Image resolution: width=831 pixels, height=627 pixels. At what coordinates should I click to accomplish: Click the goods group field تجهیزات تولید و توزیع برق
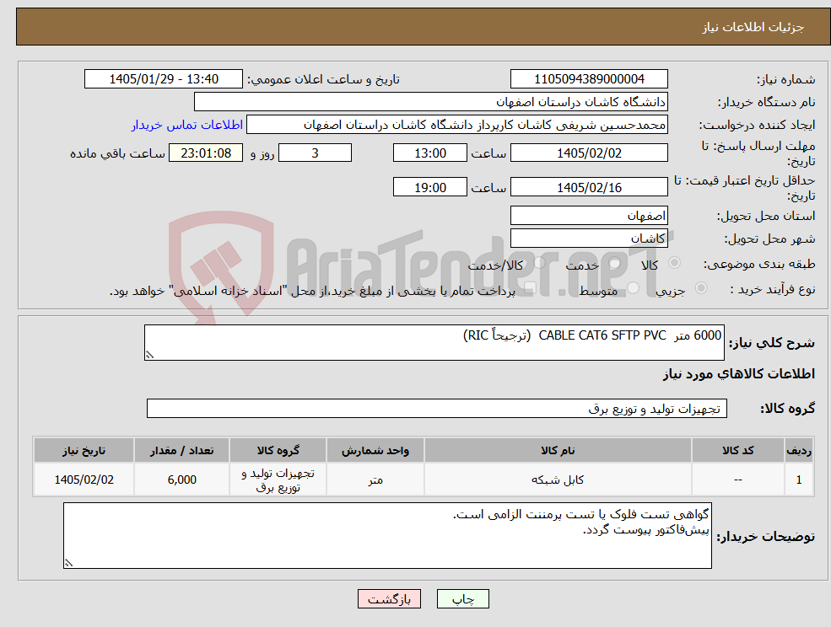(437, 408)
